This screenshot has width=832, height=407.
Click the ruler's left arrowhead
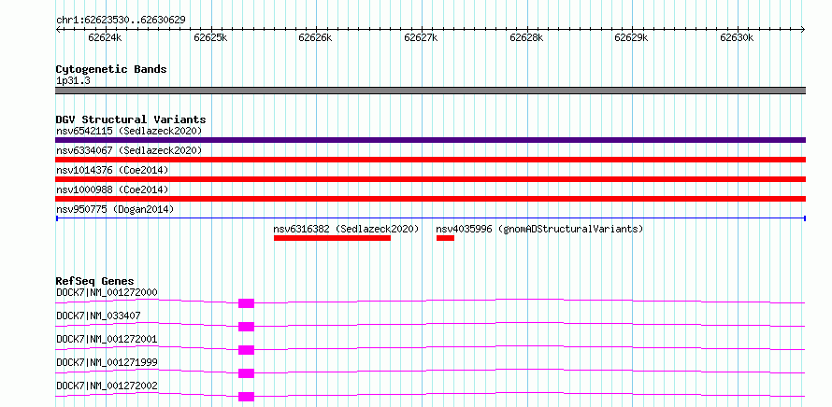pos(58,30)
